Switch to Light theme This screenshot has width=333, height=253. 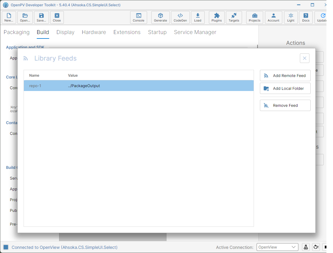click(x=291, y=17)
